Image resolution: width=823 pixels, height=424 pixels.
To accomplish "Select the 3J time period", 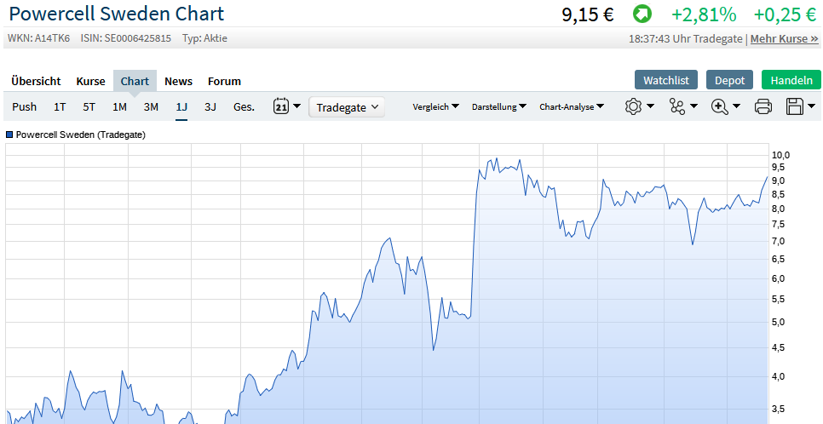I will click(x=210, y=107).
